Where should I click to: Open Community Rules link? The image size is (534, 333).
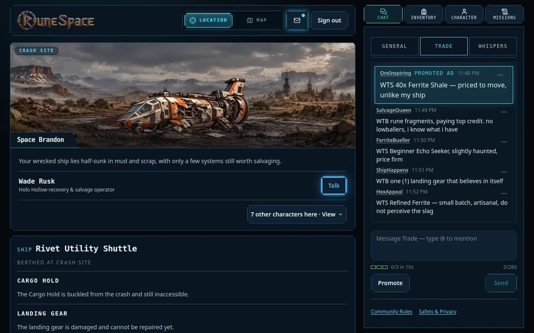click(391, 312)
